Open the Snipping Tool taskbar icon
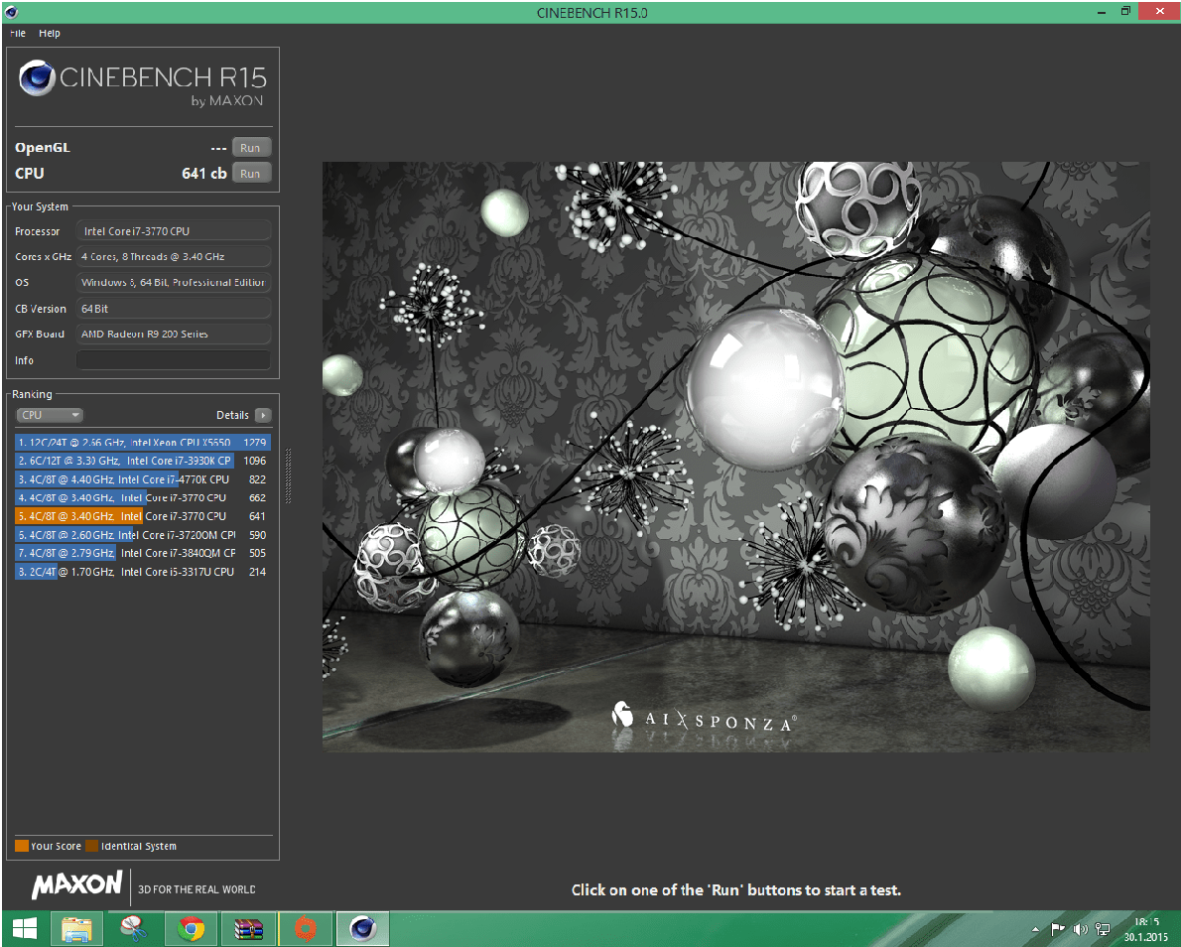The height and width of the screenshot is (947, 1181). tap(133, 929)
